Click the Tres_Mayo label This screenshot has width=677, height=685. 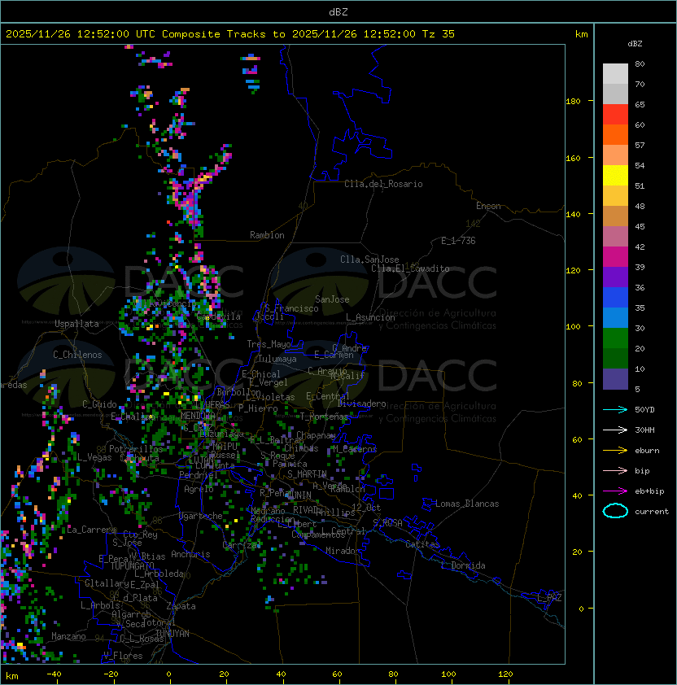[x=269, y=344]
